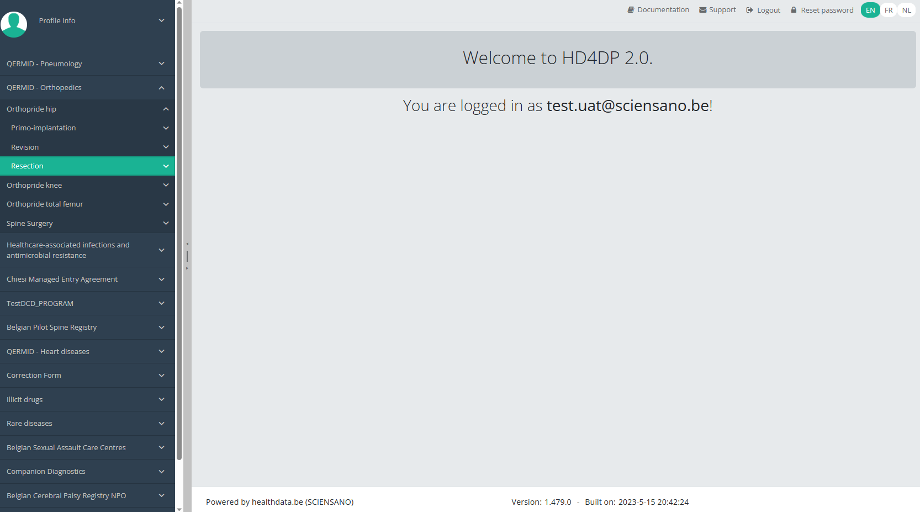The height and width of the screenshot is (512, 920).
Task: Click the sidebar vertical scrollbar thumb
Action: tap(179, 232)
